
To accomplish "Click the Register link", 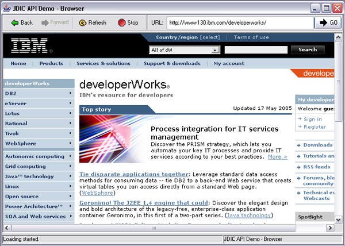I will click(x=315, y=127).
